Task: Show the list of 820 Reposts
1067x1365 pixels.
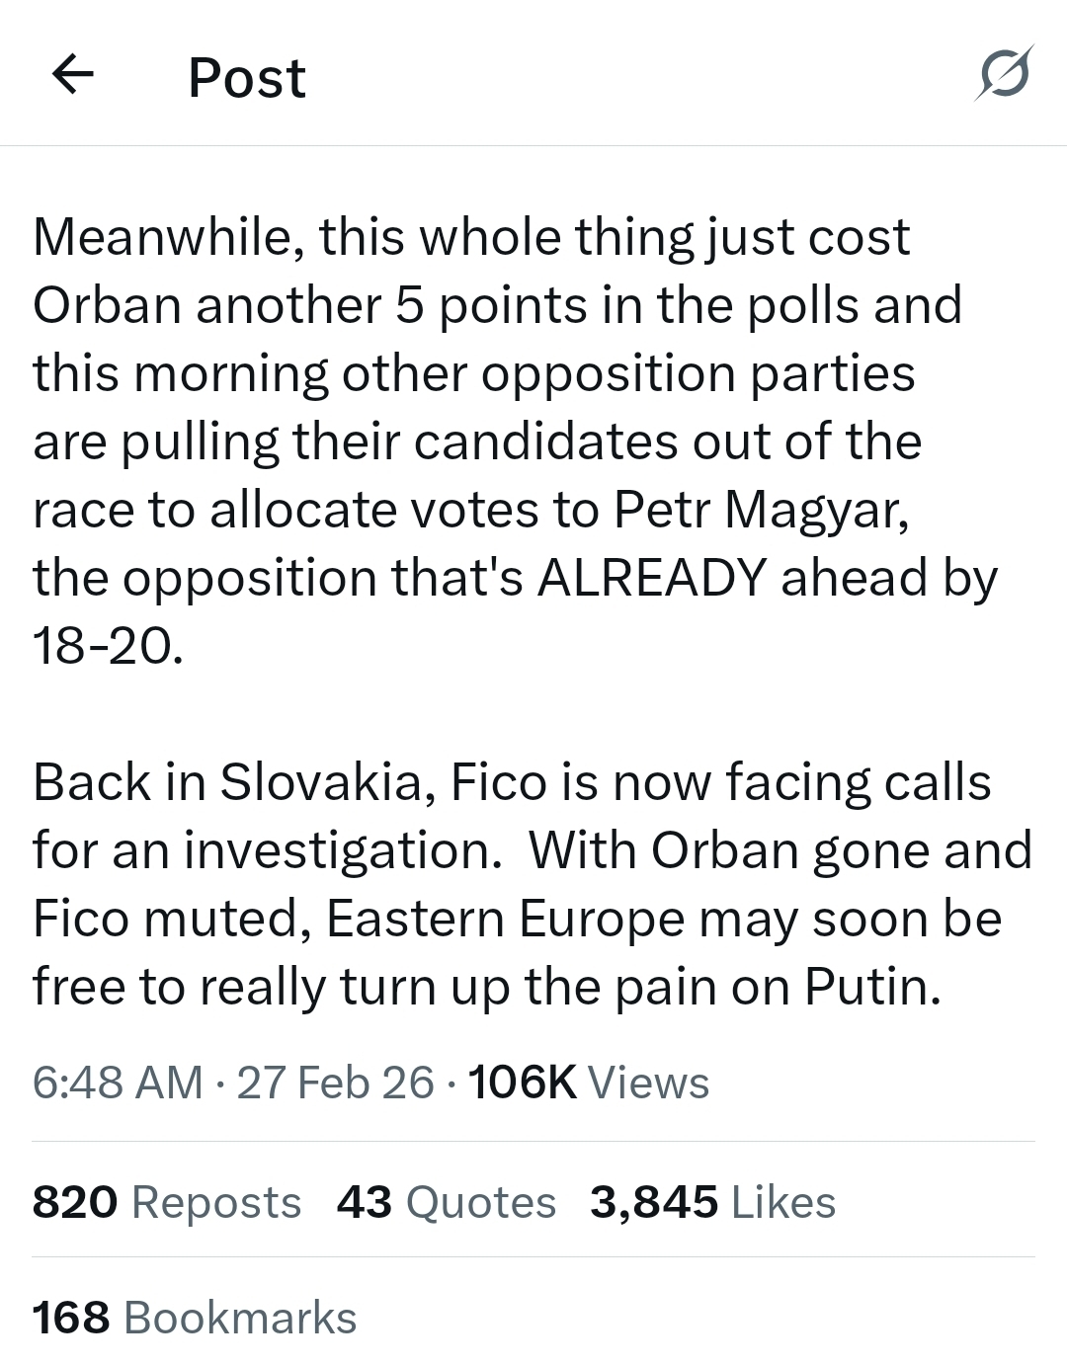Action: (x=167, y=1202)
